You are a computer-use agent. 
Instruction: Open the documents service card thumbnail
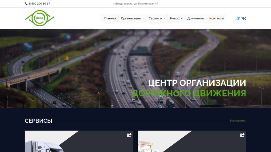192,141
